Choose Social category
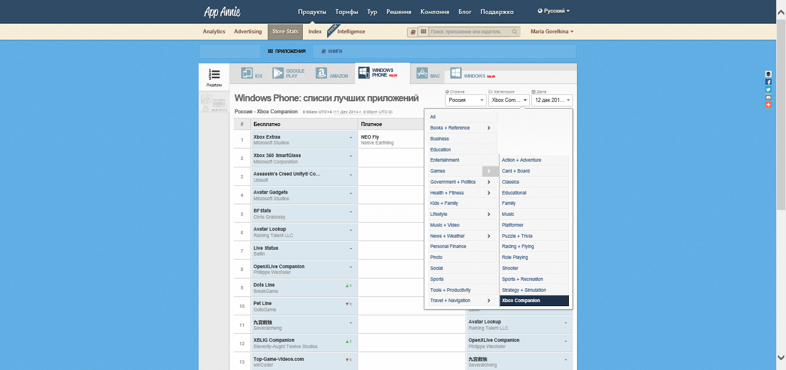786x370 pixels. point(462,268)
